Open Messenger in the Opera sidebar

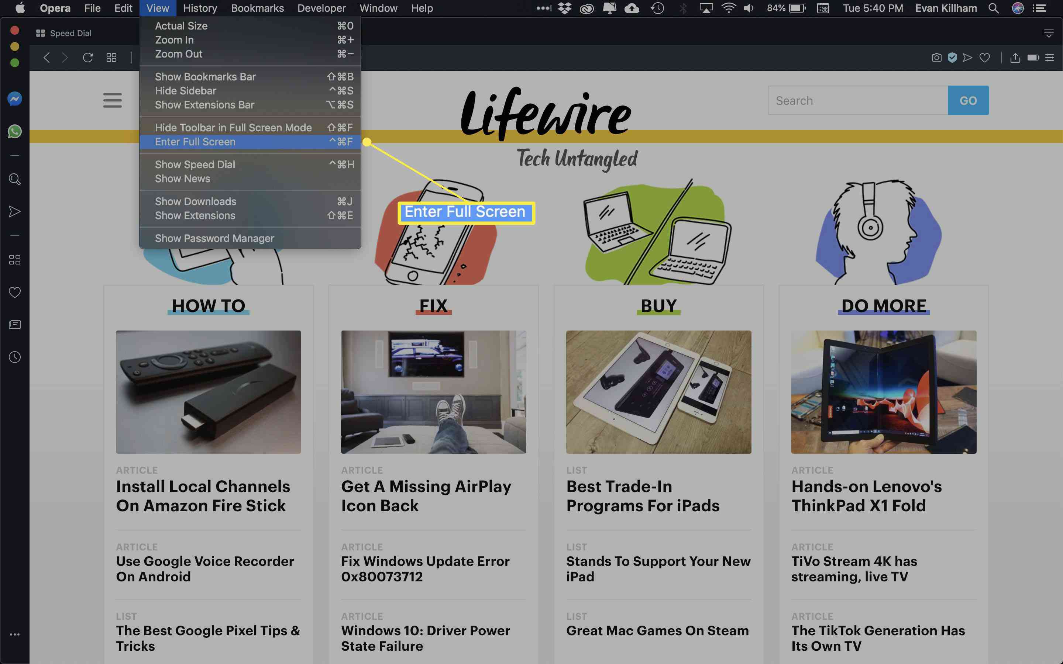[14, 99]
